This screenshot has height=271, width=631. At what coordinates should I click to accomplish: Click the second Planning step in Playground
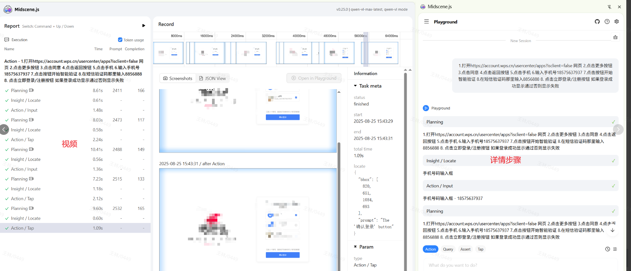point(520,211)
